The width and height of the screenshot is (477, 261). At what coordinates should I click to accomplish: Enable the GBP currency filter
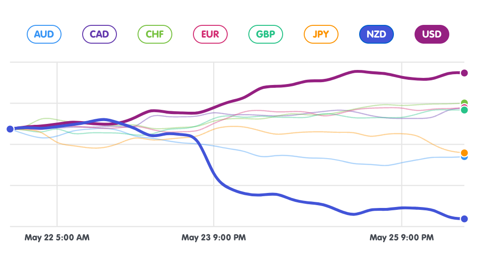(x=265, y=34)
